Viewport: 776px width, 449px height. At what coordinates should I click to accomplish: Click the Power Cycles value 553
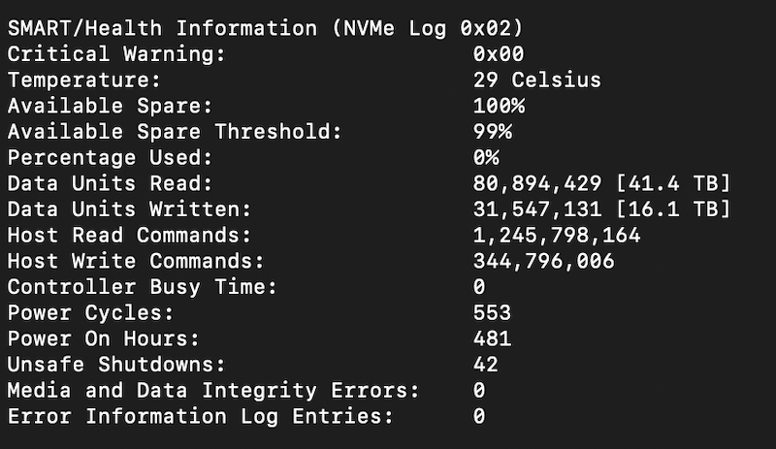pos(492,312)
